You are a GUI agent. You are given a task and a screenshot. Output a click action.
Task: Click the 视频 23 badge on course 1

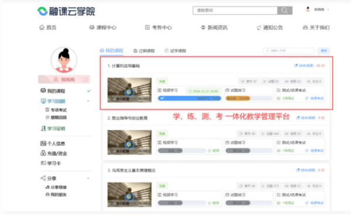click(x=293, y=81)
